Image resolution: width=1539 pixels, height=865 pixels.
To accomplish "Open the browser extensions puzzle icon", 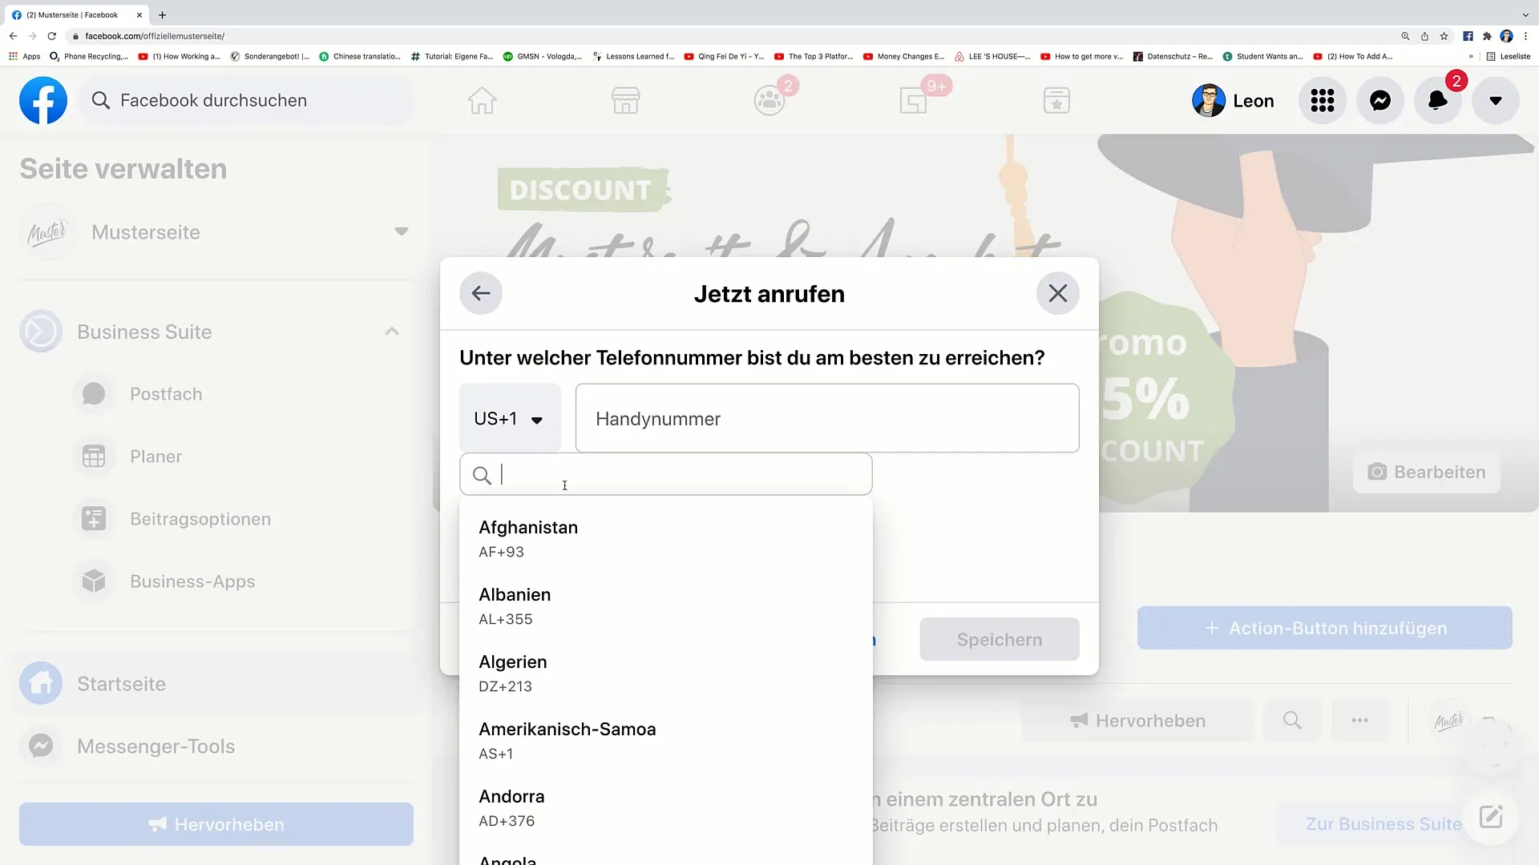I will pos(1487,36).
